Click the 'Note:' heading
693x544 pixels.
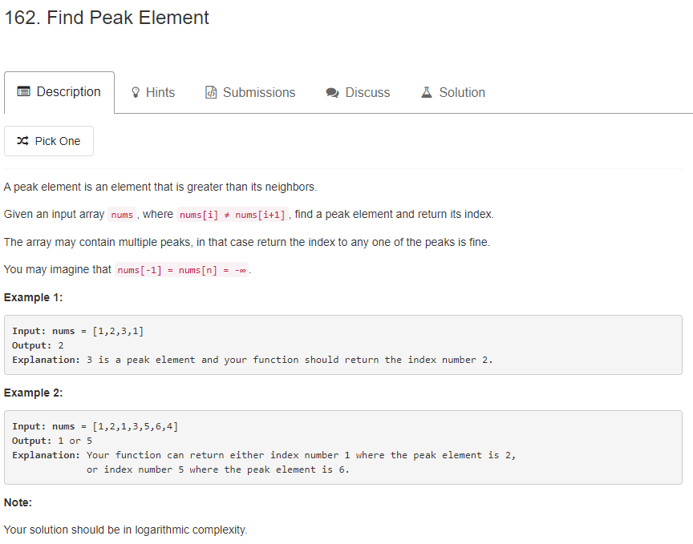pyautogui.click(x=18, y=502)
